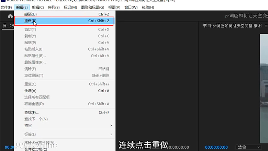This screenshot has width=268, height=151.
Task: Open the 帮助(H) menu
Action: [148, 7]
